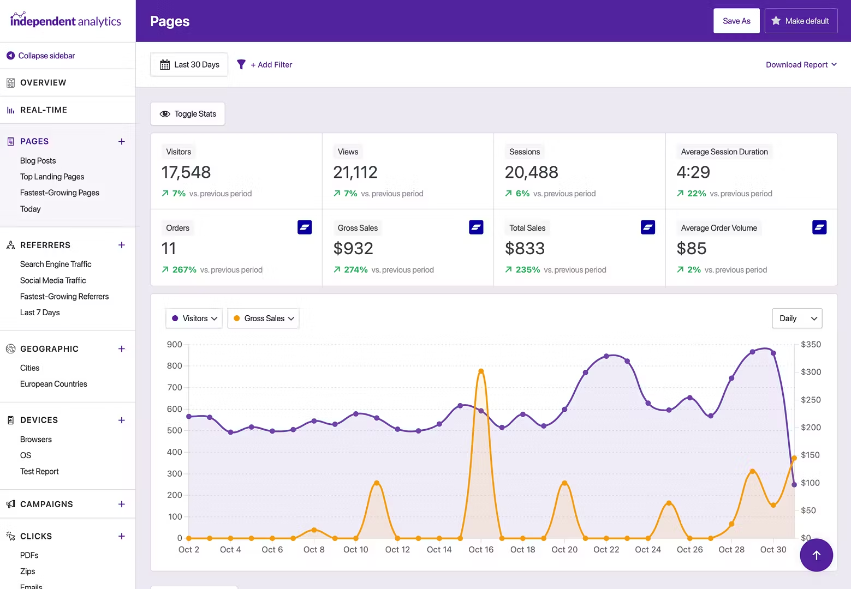Click the filter funnel icon
The width and height of the screenshot is (851, 589).
click(241, 64)
